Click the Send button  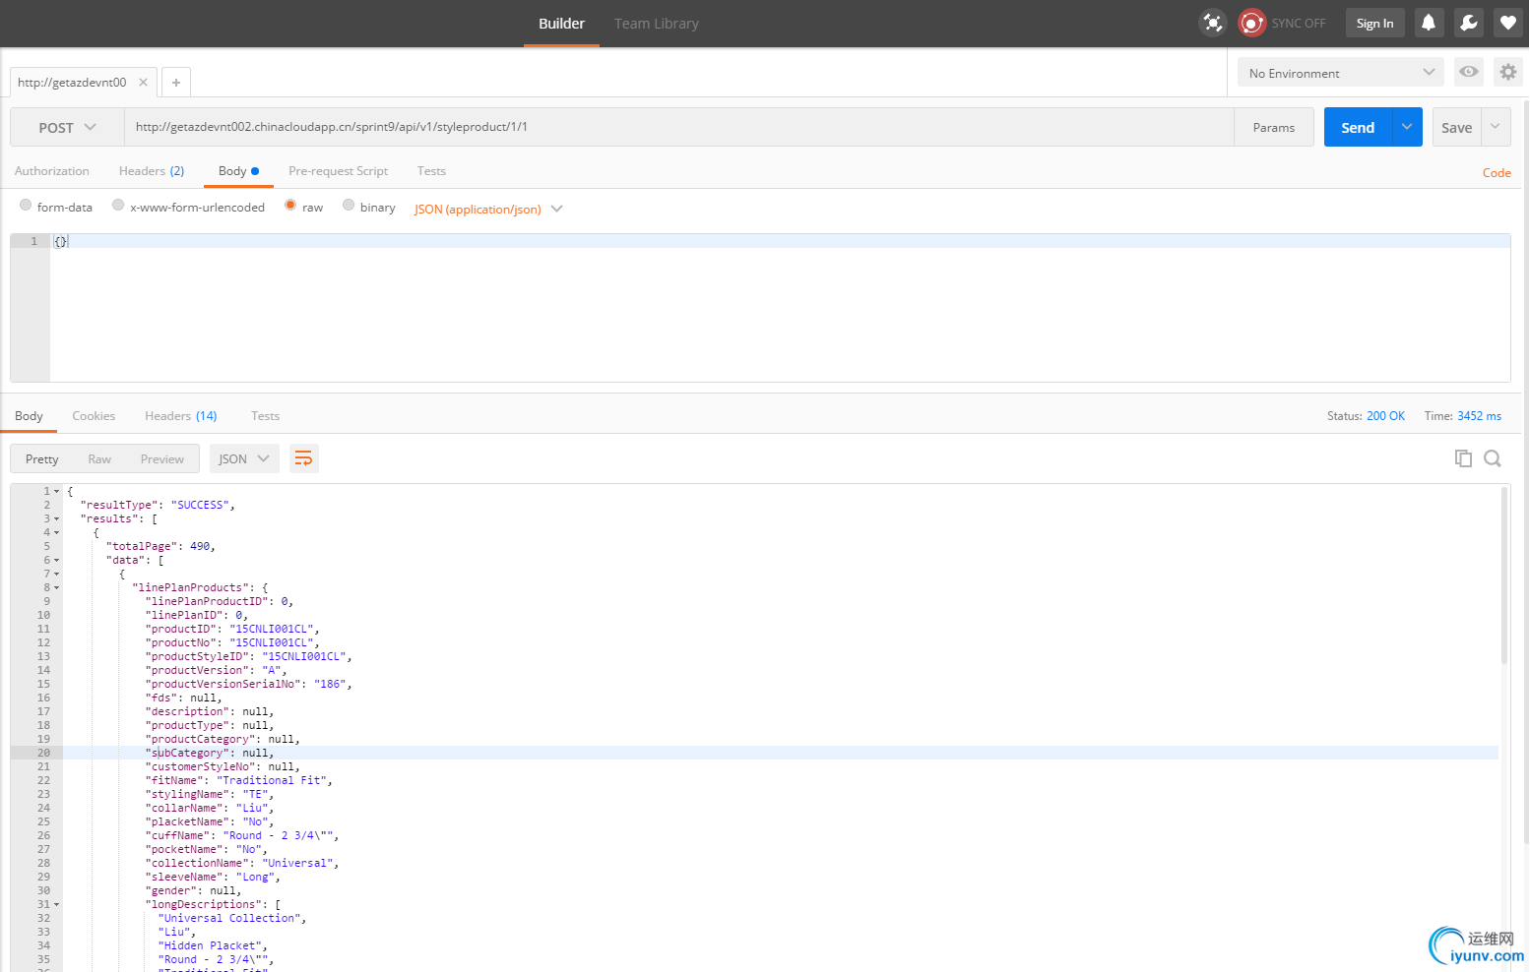pyautogui.click(x=1358, y=127)
